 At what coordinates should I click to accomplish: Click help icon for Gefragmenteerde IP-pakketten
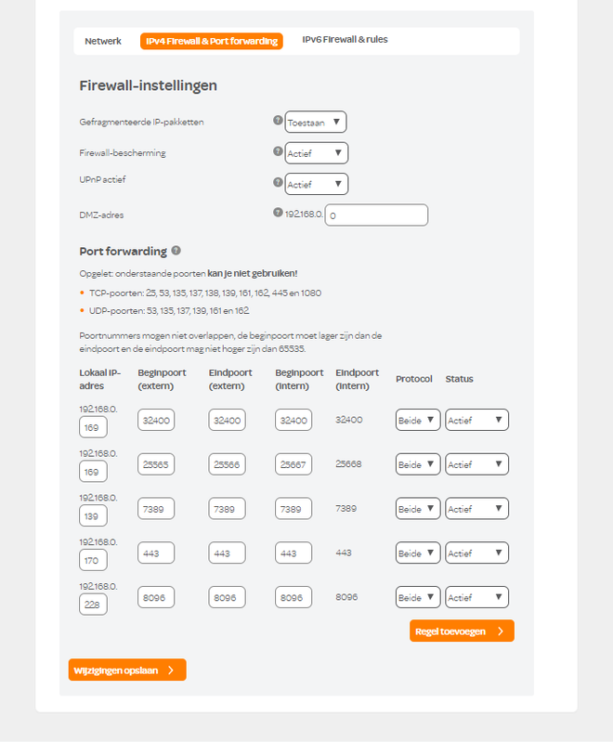(278, 121)
